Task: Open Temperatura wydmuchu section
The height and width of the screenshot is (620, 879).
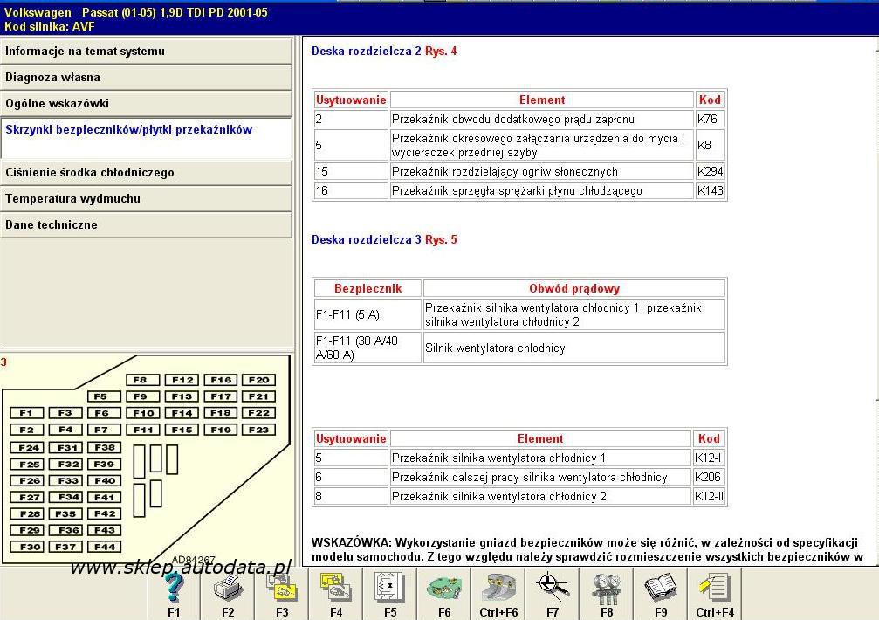Action: click(x=146, y=199)
